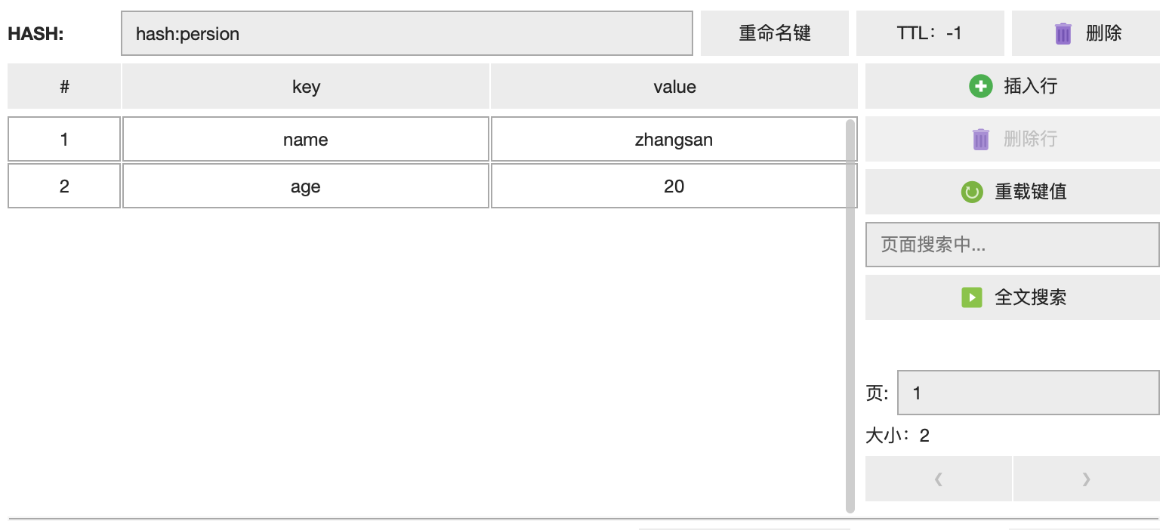1166x530 pixels.
Task: Click the page number field showing 1
Action: click(x=1027, y=393)
